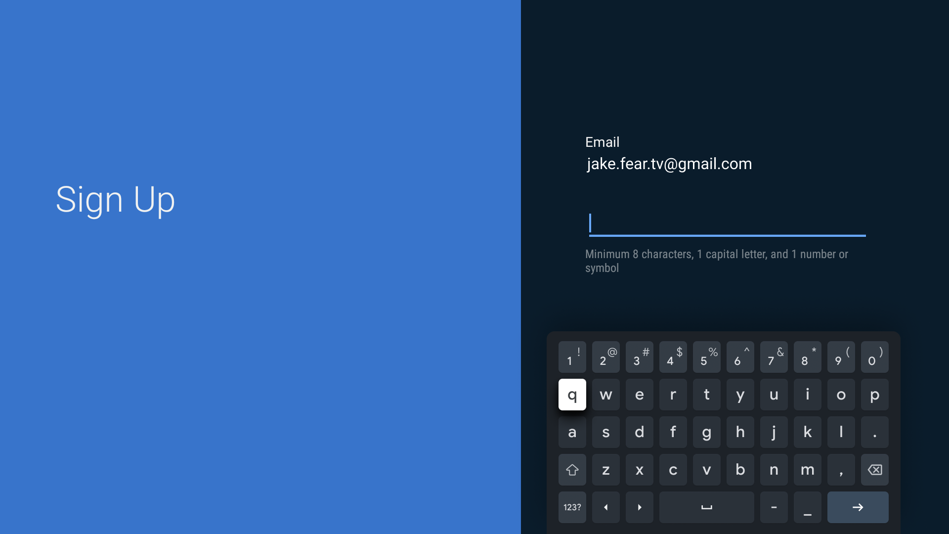Screen dimensions: 949x534
Task: Switch to 123? symbols keyboard mode
Action: (x=571, y=507)
